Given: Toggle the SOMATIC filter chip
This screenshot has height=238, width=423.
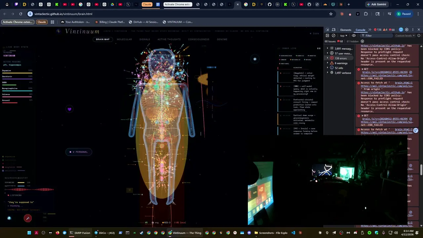Looking at the screenshot, I should coord(300,56).
